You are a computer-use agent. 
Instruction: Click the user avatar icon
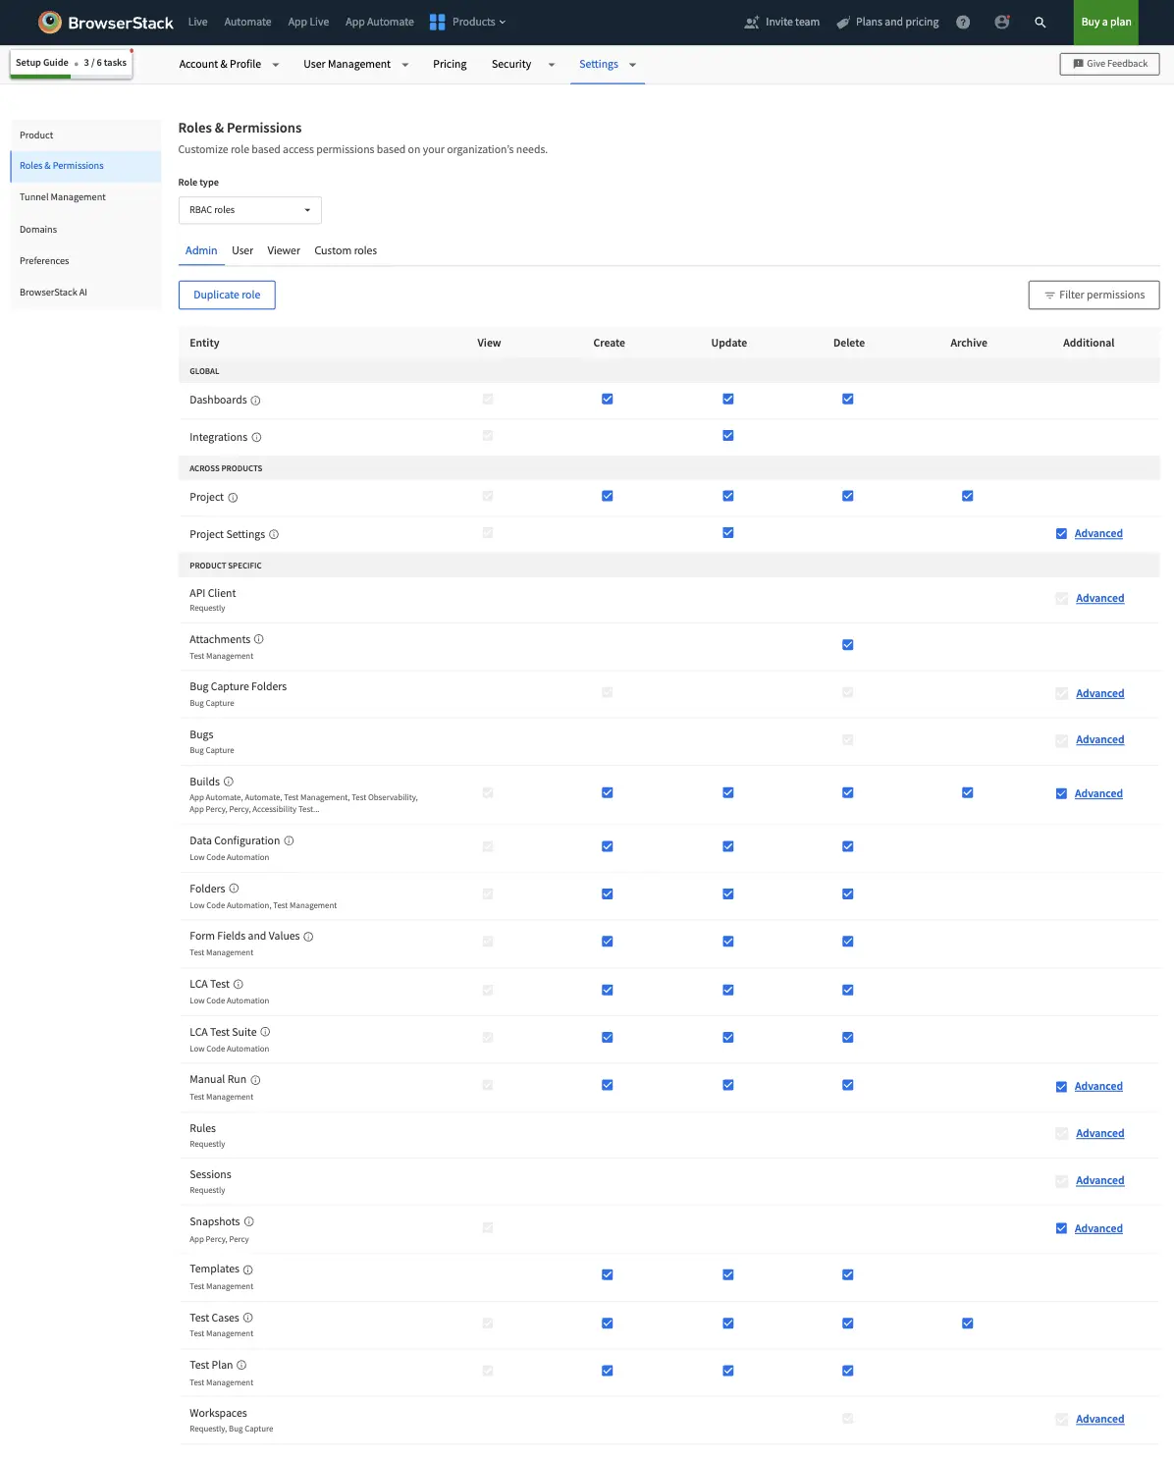[x=1001, y=22]
